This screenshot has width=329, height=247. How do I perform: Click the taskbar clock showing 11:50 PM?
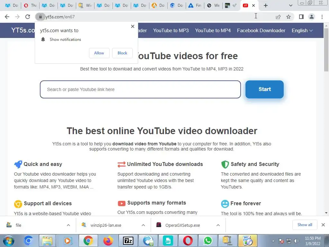[x=312, y=241]
